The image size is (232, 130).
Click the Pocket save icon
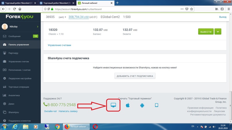pos(187,9)
